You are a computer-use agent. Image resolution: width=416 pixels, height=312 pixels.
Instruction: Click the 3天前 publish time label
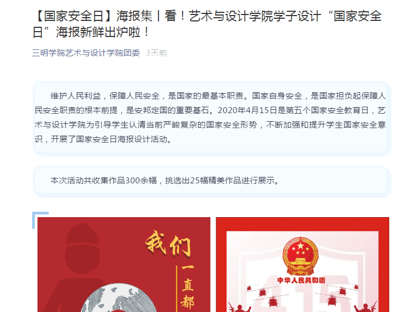coord(156,53)
